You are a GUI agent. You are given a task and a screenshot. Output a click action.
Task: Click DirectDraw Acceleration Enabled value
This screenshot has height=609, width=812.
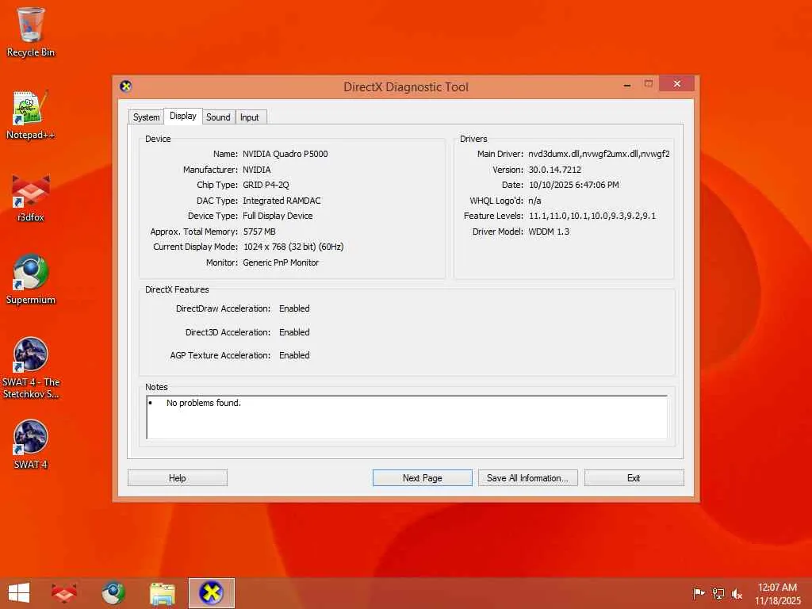click(294, 308)
